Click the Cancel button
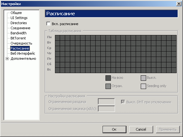Screen dimensions: 183x137 point(141,129)
